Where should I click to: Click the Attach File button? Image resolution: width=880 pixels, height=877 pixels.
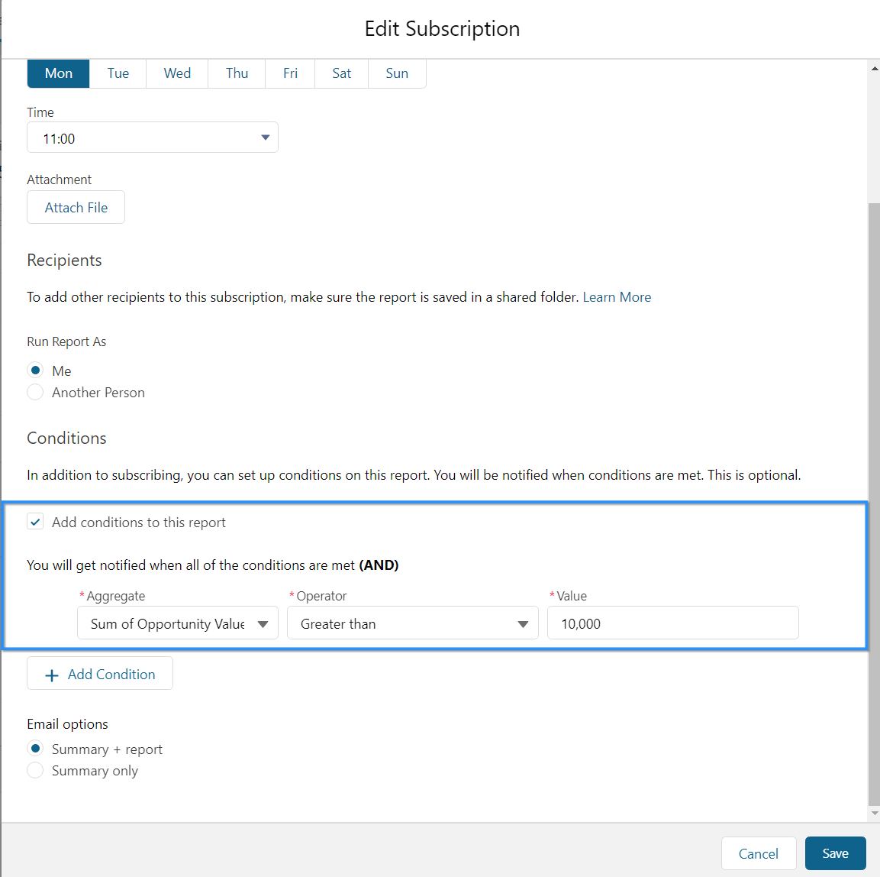pos(76,207)
